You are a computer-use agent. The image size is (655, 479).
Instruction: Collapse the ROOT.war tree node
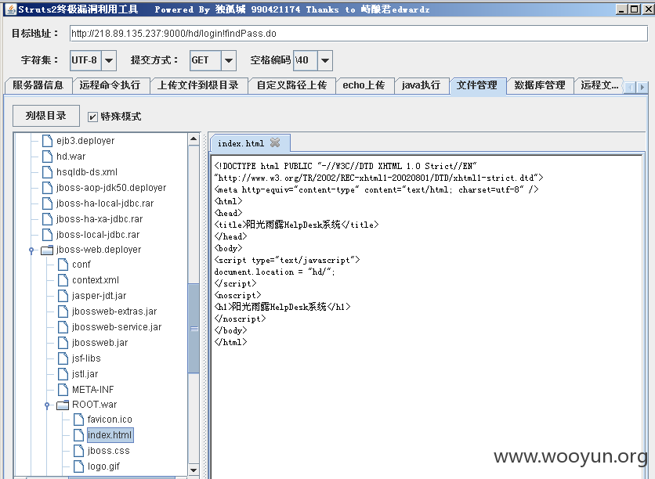[47, 405]
